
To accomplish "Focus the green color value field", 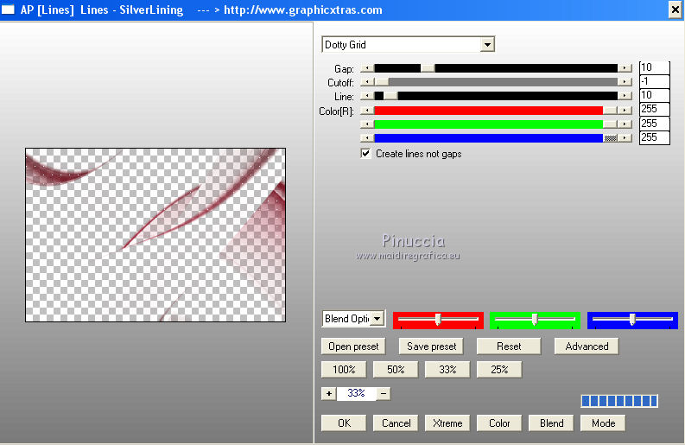I will (x=654, y=124).
